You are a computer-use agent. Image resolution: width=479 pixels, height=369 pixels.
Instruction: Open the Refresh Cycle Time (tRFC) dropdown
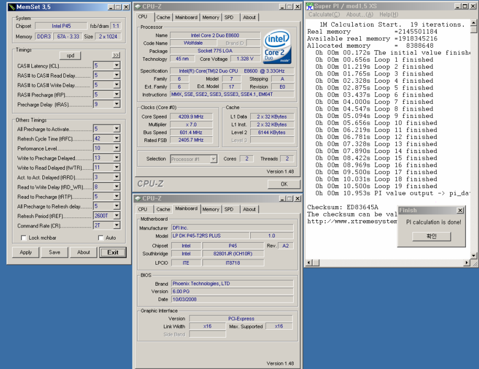117,138
